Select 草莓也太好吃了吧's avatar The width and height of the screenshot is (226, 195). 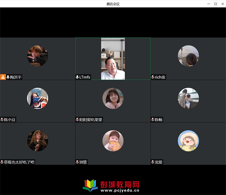(38, 141)
